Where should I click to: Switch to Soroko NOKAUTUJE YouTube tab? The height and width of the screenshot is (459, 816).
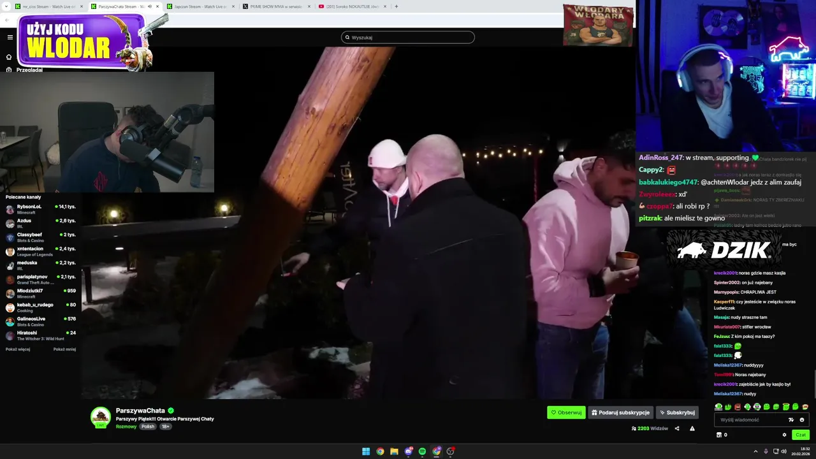tap(351, 6)
